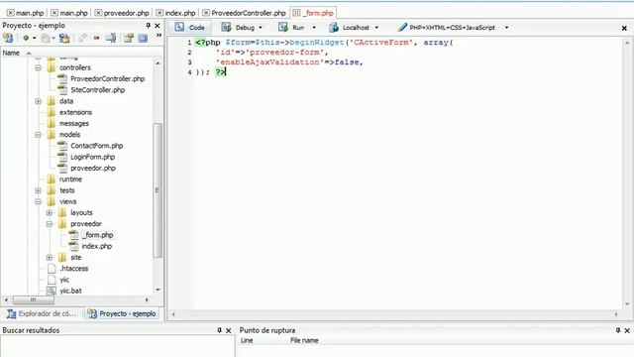Expand the layouts folder
This screenshot has height=357, width=634.
point(50,212)
